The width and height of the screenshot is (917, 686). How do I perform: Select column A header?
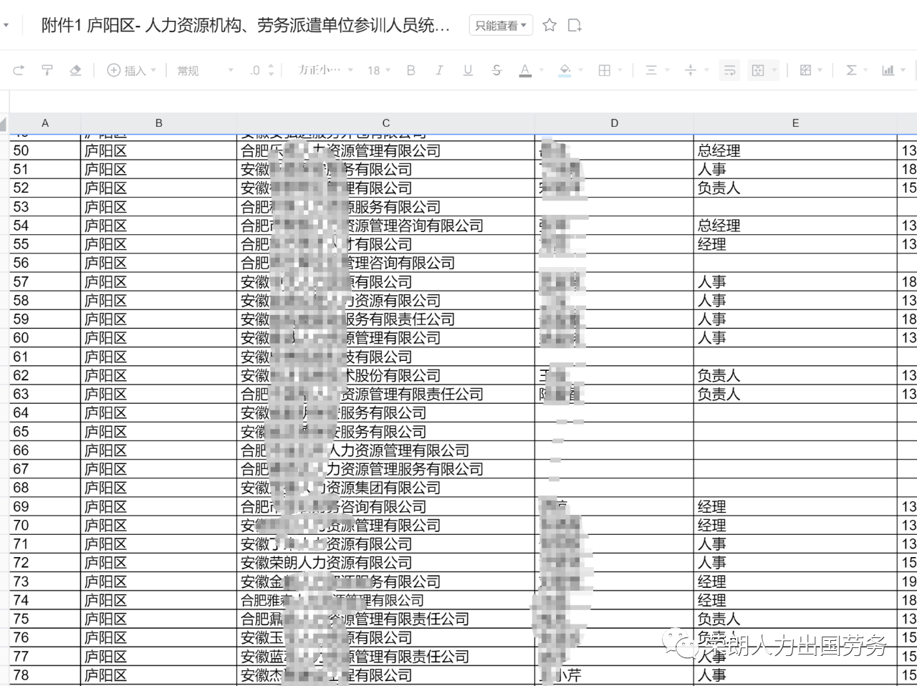(45, 123)
